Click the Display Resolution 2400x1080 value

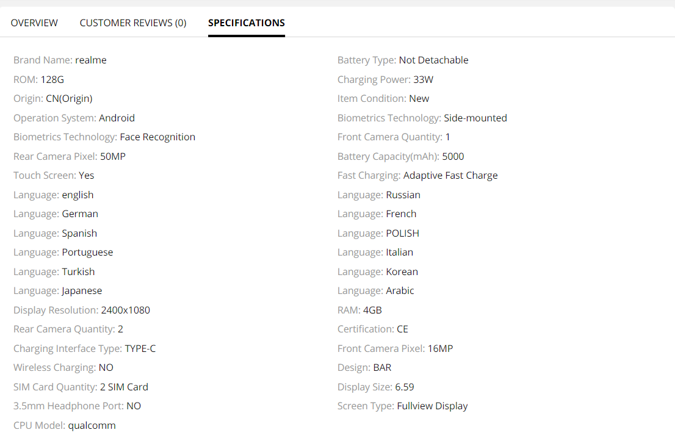[x=125, y=310]
